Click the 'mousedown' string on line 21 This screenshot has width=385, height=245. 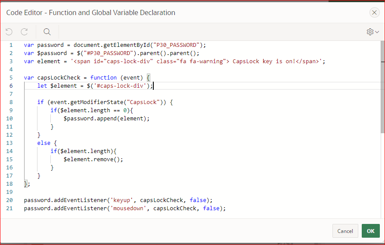click(128, 208)
